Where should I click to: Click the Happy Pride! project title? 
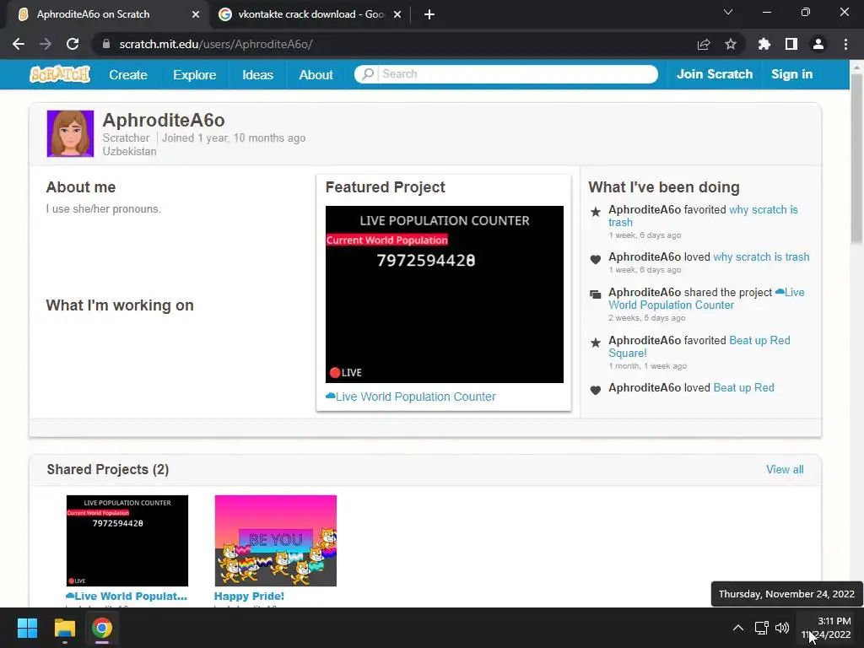tap(249, 597)
